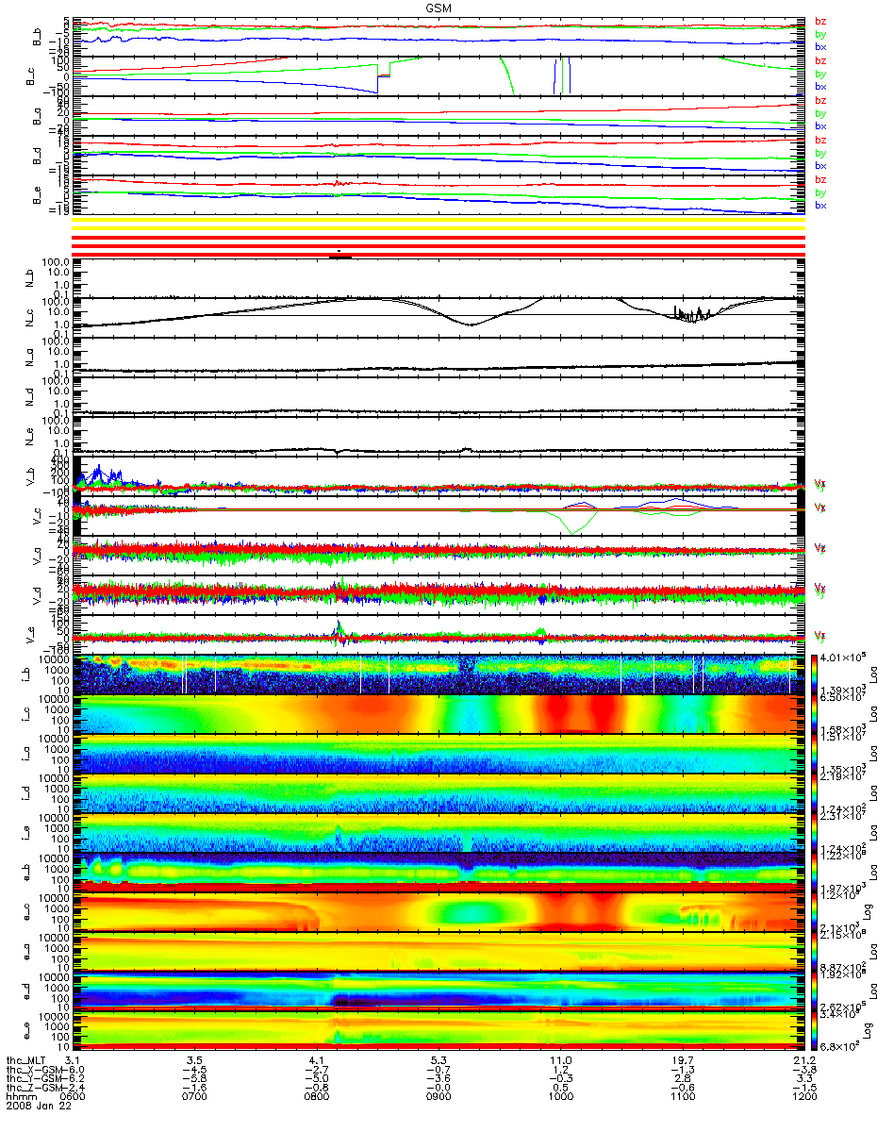Pick the bx legend entry for B_e
877x1132 pixels.
point(819,206)
